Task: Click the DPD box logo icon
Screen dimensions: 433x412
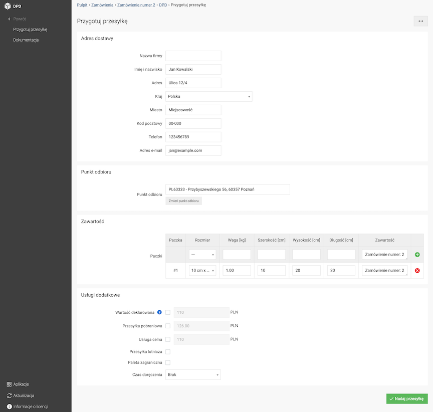Action: 8,6
